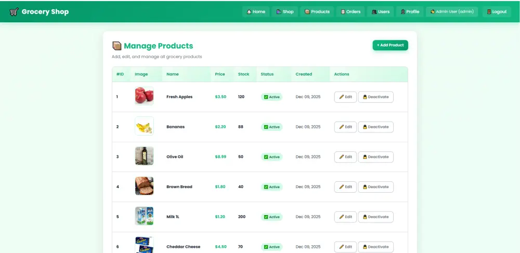Image resolution: width=520 pixels, height=253 pixels.
Task: Click the $3.50 price value
Action: 220,97
